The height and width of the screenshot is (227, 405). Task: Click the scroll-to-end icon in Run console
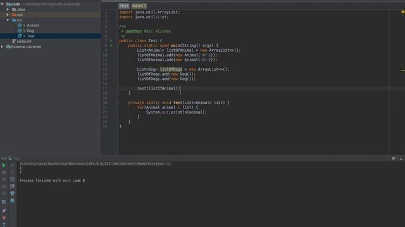click(12, 187)
